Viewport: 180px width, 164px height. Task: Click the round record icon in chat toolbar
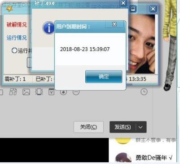[x=63, y=92]
